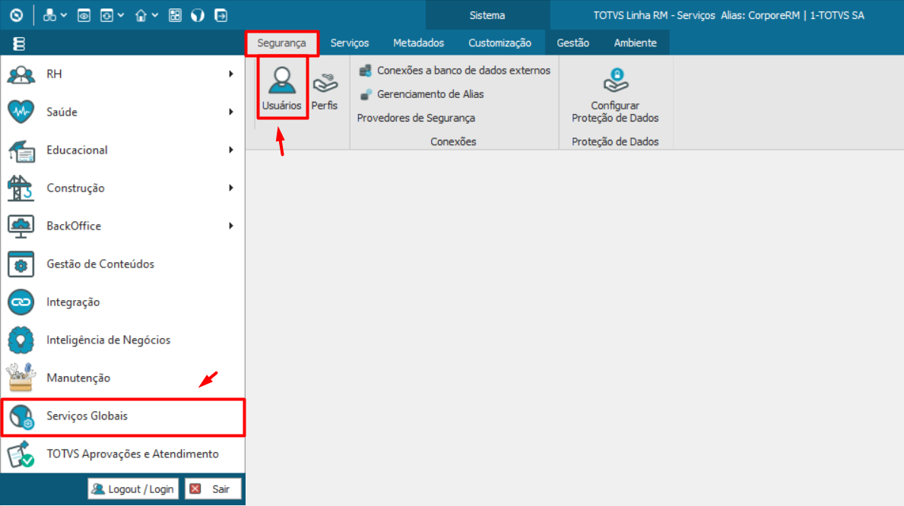Open RH module menu entry
904x506 pixels.
pyautogui.click(x=123, y=74)
